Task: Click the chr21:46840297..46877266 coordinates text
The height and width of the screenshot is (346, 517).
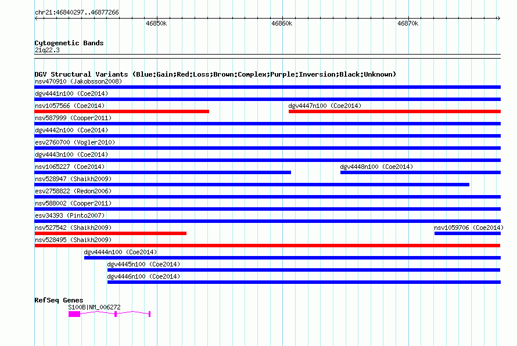Action: 77,13
